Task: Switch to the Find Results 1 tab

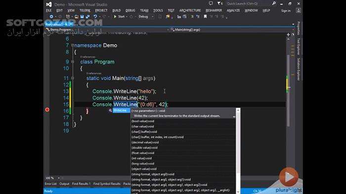Action: click(81, 184)
